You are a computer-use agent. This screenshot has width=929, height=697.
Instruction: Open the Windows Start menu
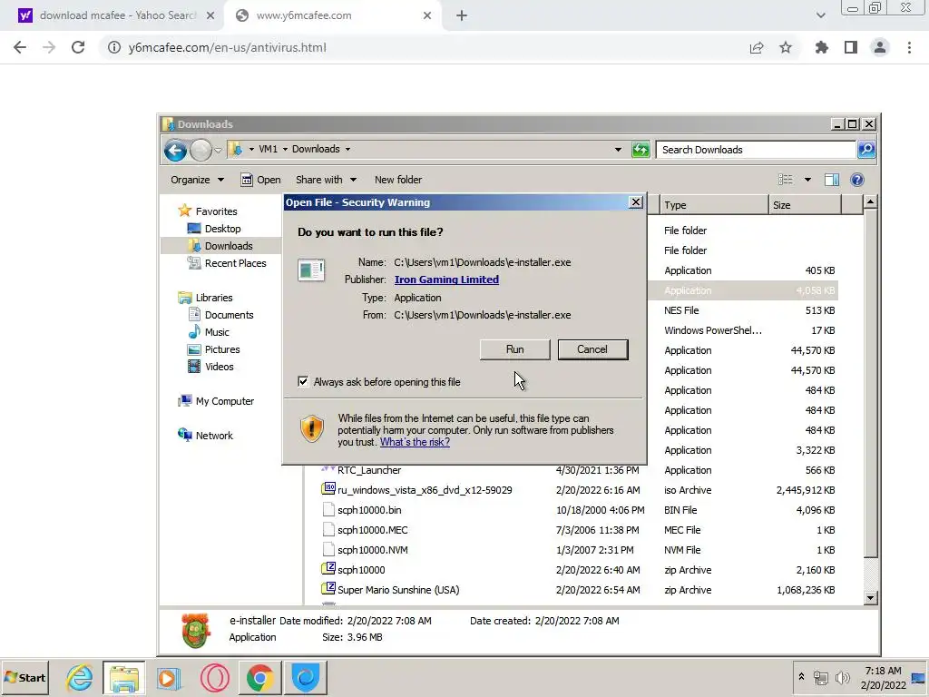coord(25,677)
